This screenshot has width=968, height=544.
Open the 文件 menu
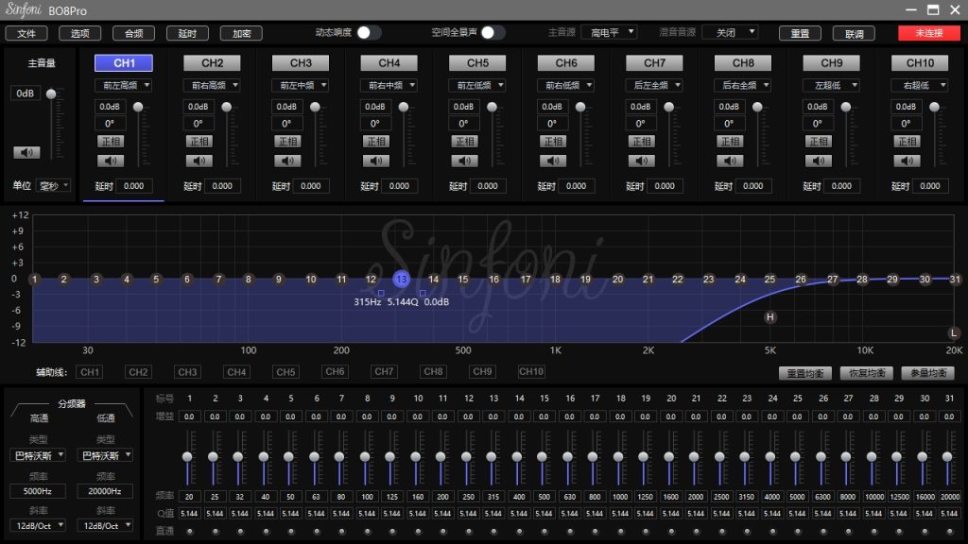26,33
